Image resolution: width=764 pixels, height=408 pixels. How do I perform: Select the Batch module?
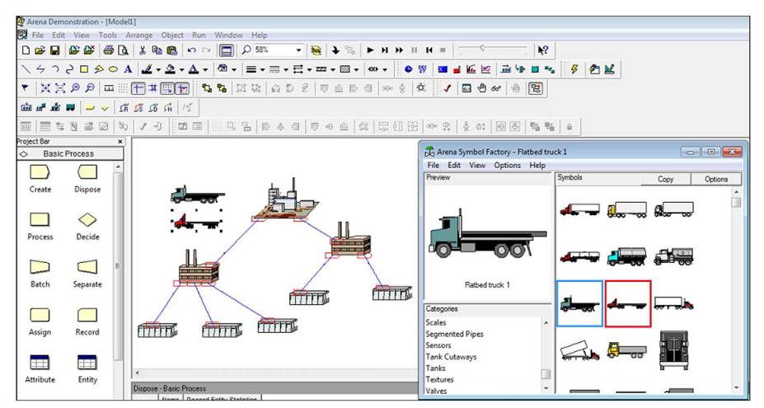click(x=40, y=274)
